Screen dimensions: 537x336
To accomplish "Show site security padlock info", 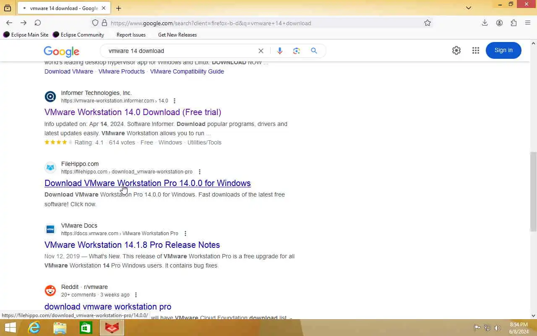I will click(x=104, y=23).
